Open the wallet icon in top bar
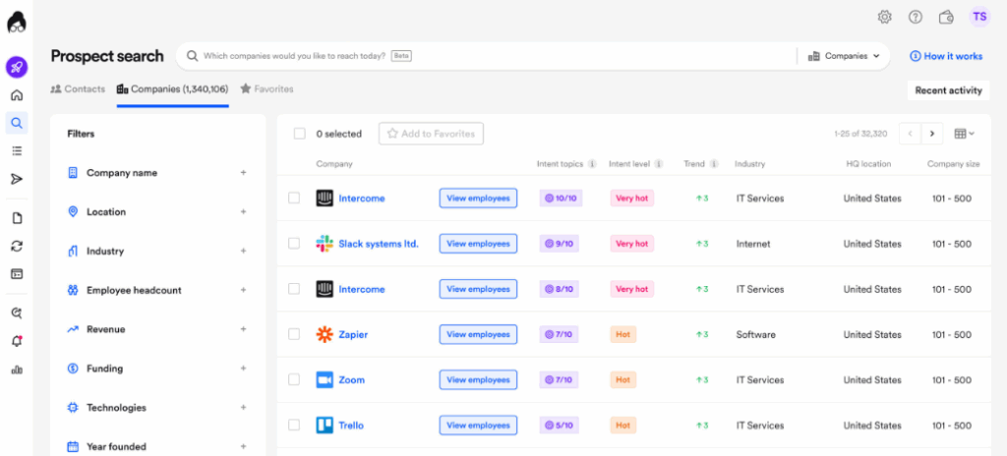The width and height of the screenshot is (1007, 456). click(x=946, y=17)
